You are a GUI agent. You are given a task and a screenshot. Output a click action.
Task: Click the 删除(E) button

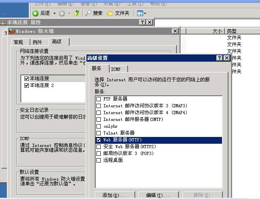point(202,195)
